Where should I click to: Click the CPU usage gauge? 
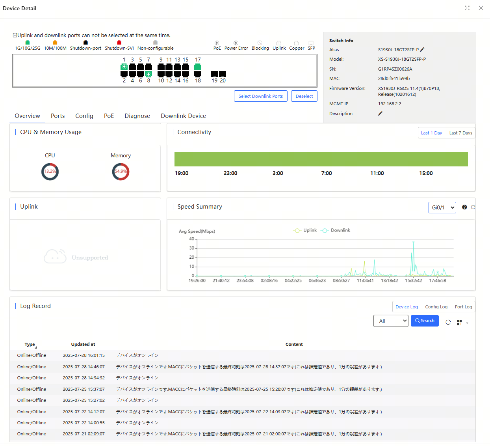point(50,172)
